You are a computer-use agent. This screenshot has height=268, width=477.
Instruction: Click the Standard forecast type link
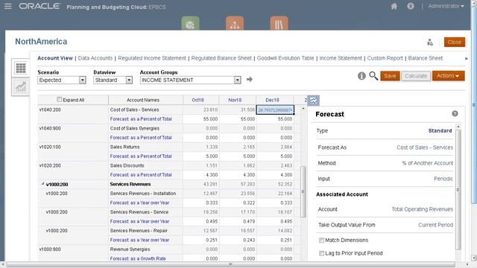coord(440,131)
